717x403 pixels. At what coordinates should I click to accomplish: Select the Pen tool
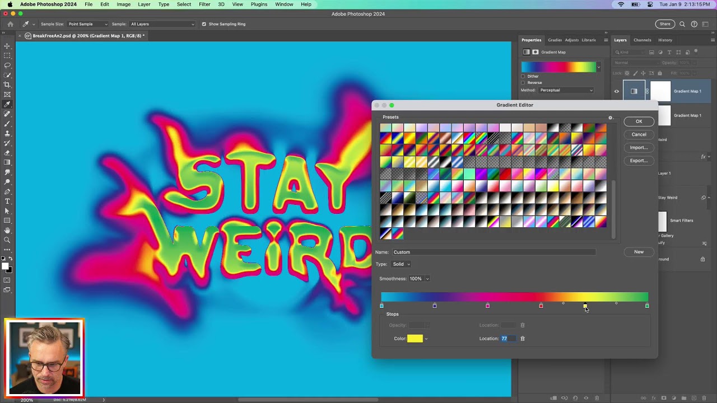point(7,191)
